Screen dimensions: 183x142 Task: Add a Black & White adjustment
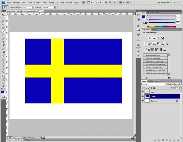158,44
